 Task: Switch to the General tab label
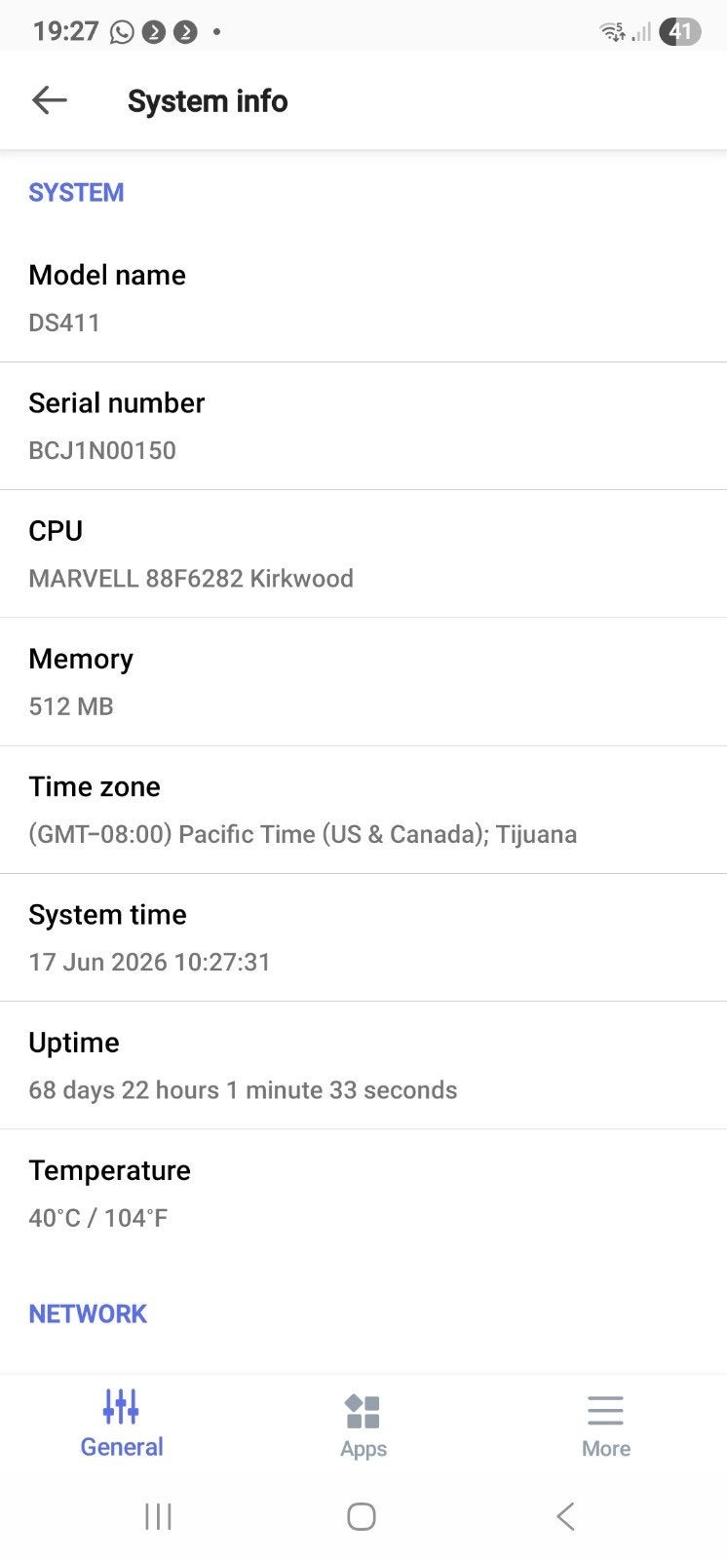point(122,1447)
